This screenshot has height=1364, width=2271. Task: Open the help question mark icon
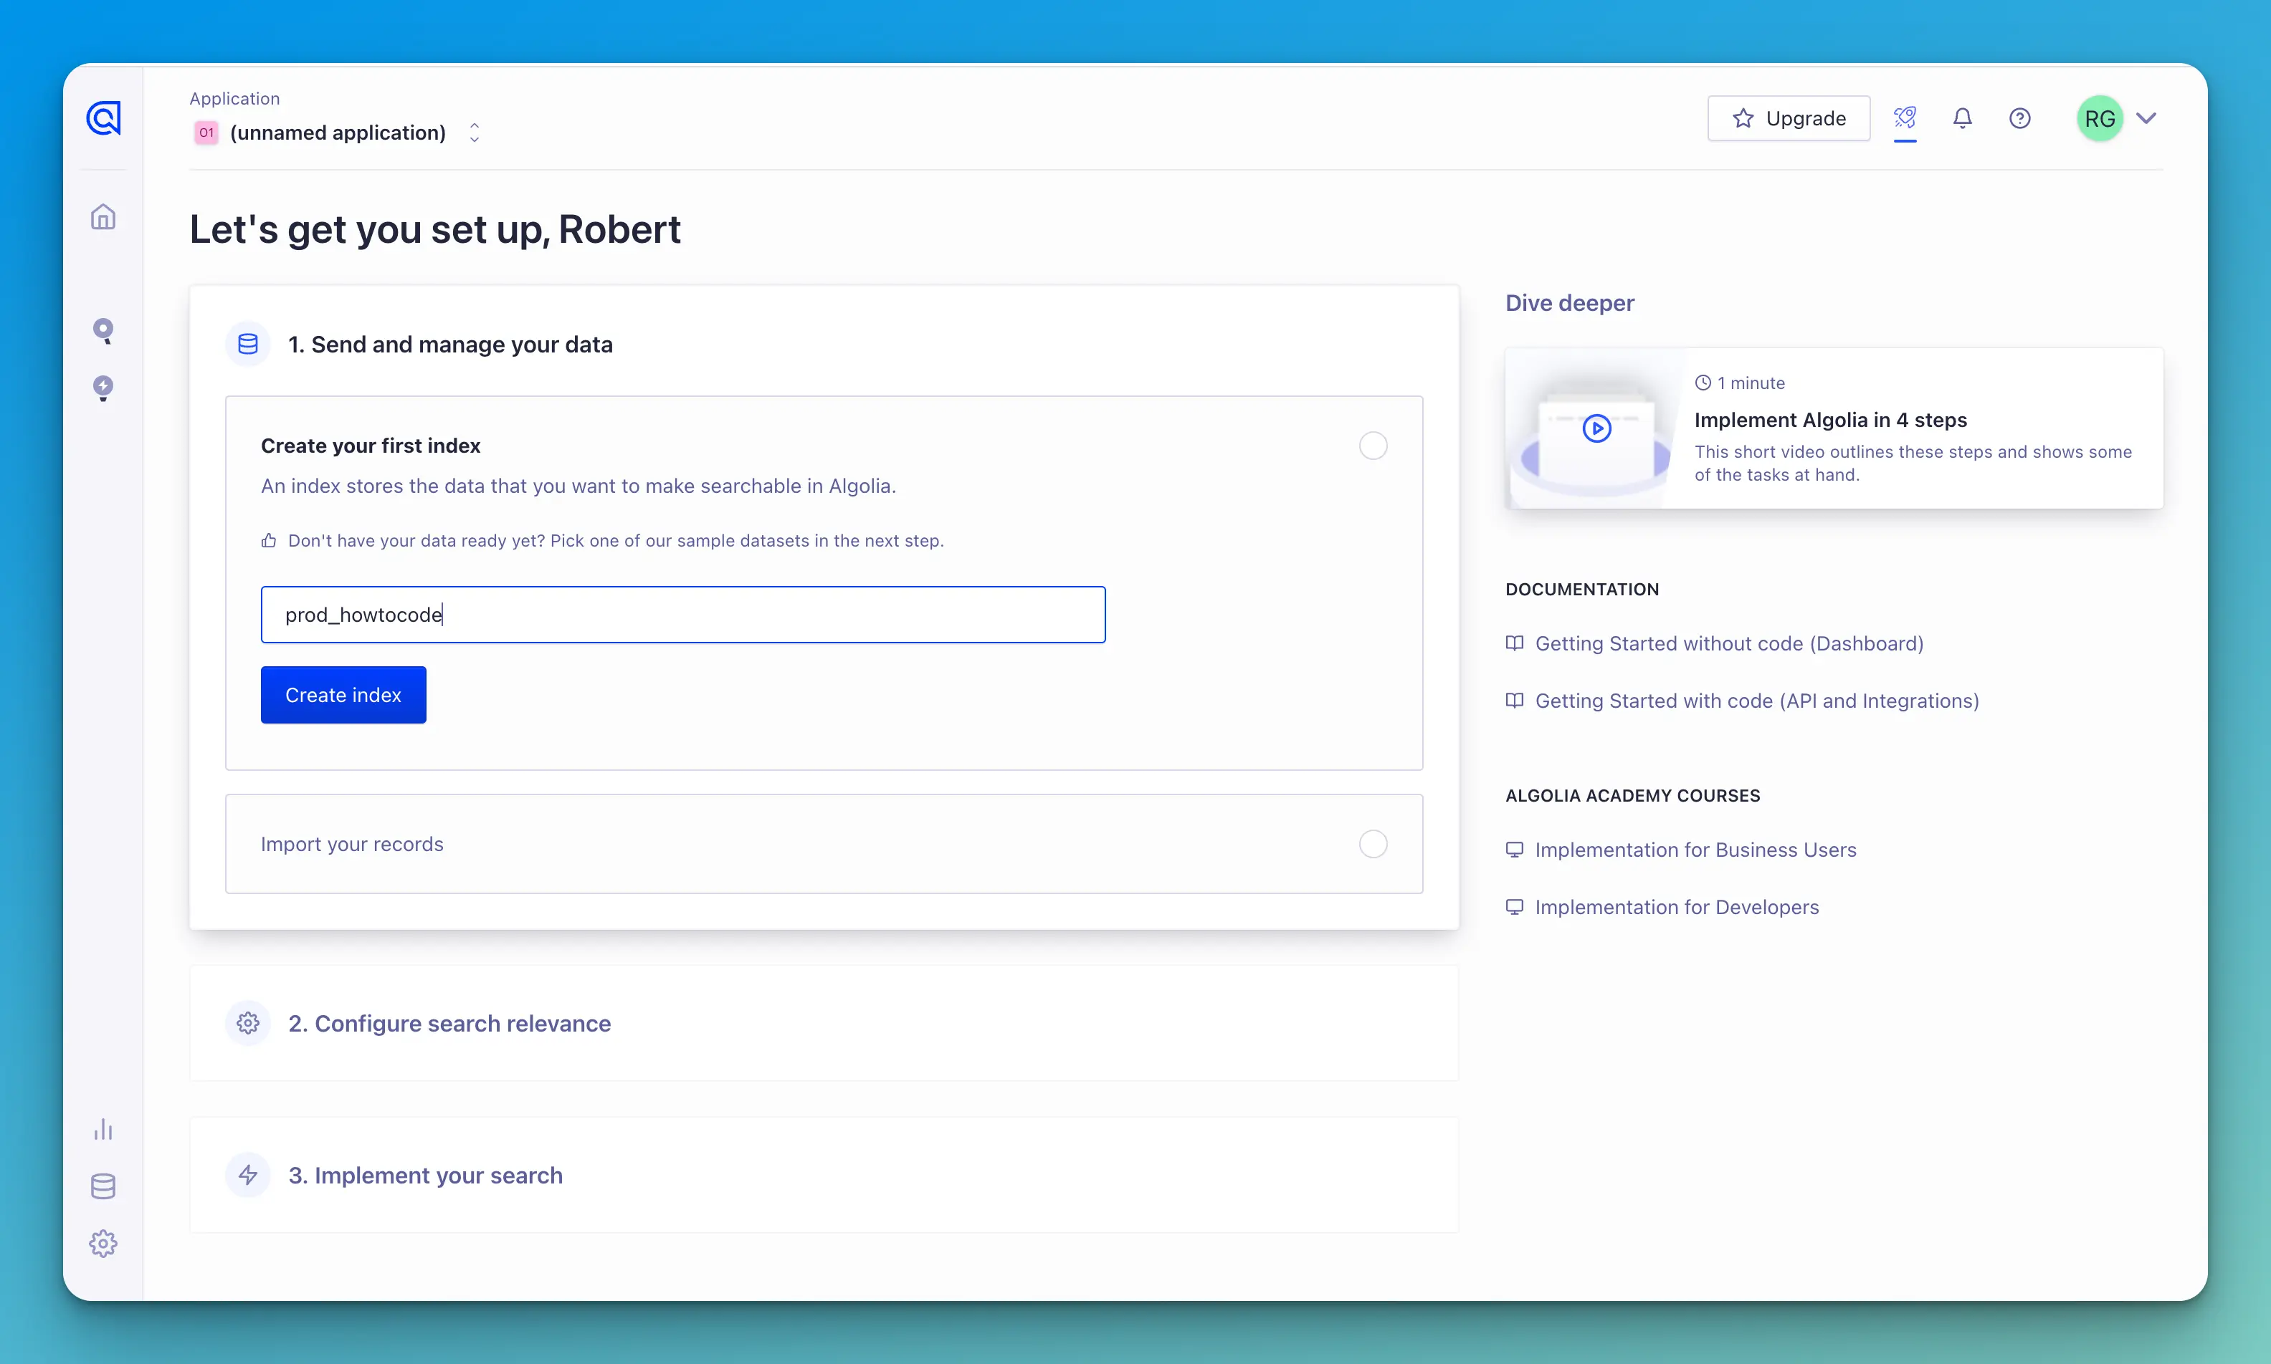[2020, 117]
